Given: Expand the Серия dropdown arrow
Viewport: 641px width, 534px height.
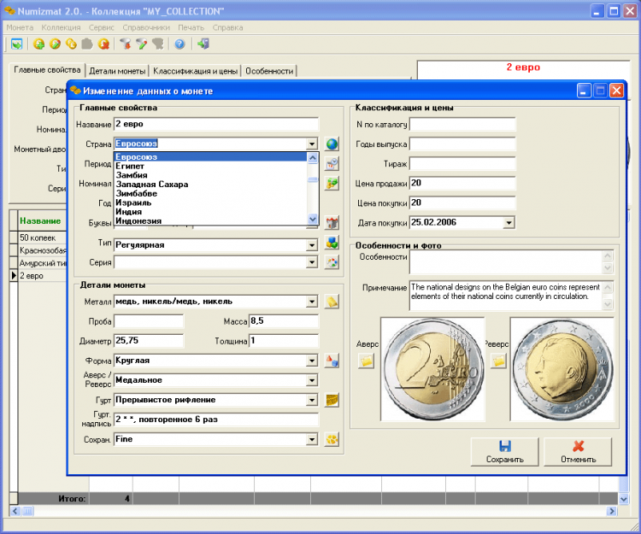Looking at the screenshot, I should (x=312, y=262).
